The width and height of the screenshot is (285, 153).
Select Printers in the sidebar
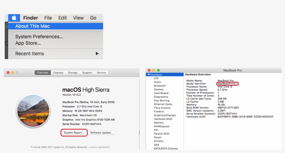pyautogui.click(x=158, y=141)
